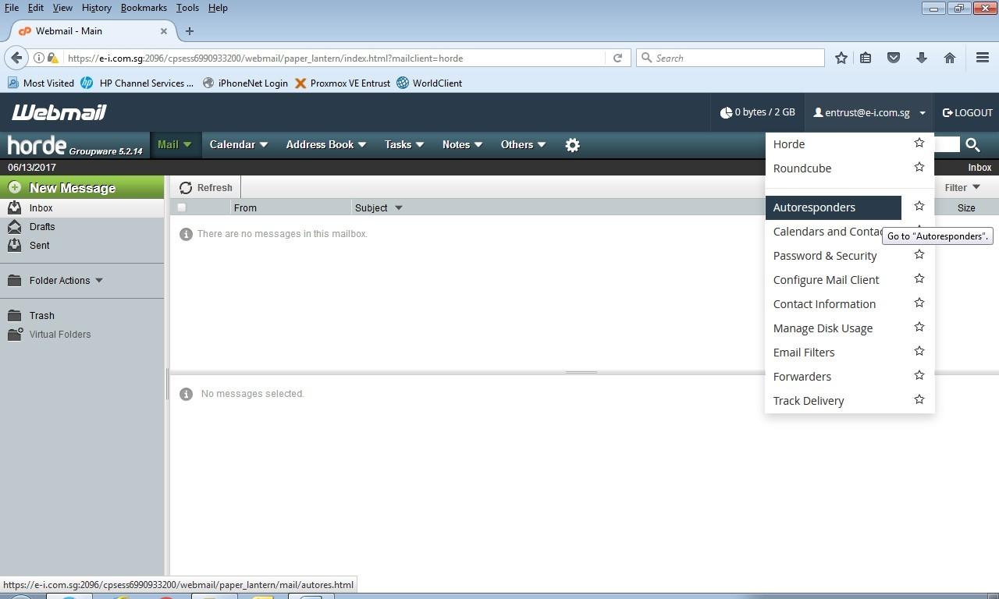Click the Refresh button
Viewport: 999px width, 599px height.
206,187
